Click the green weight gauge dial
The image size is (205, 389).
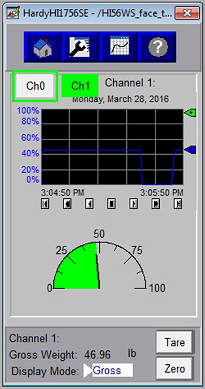[x=99, y=265]
